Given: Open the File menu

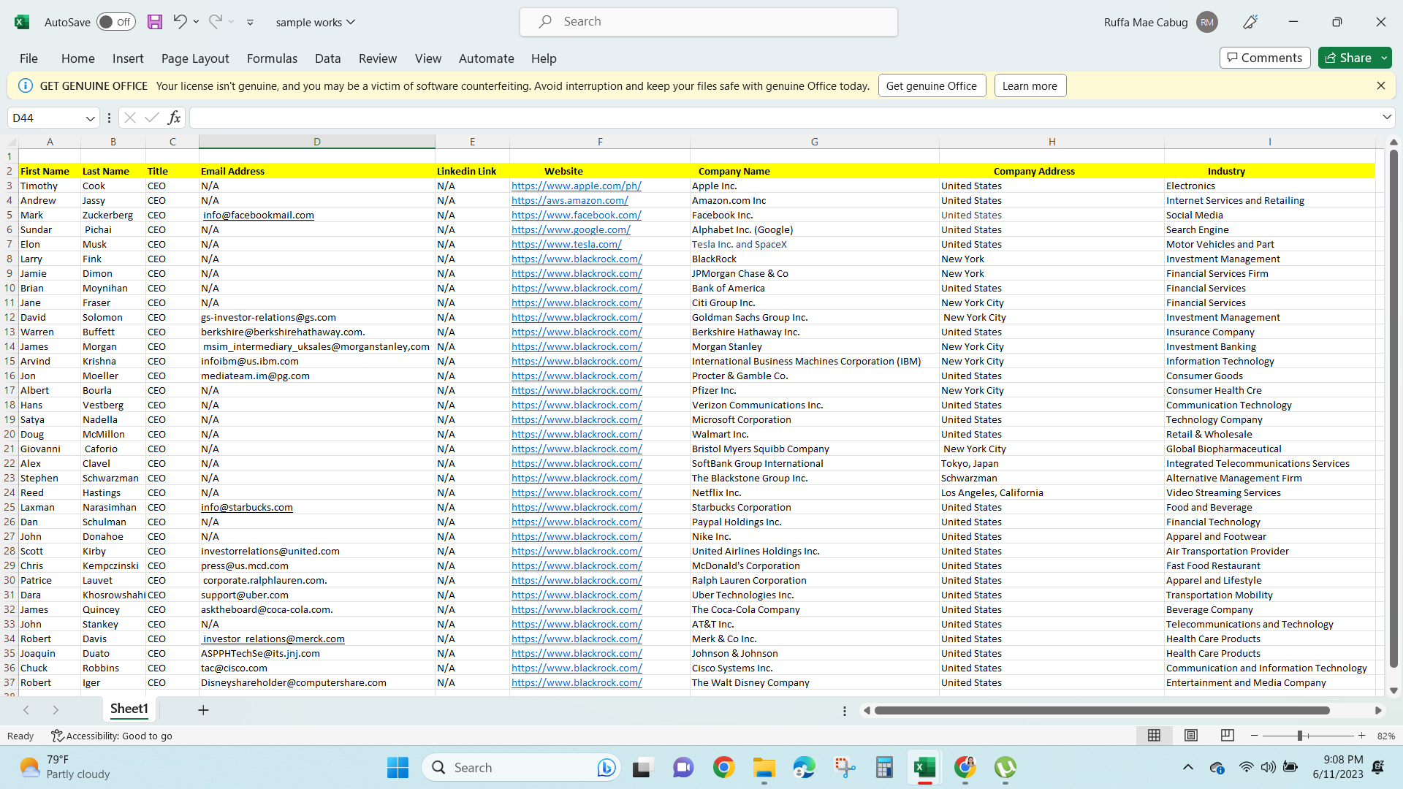Looking at the screenshot, I should coord(28,58).
